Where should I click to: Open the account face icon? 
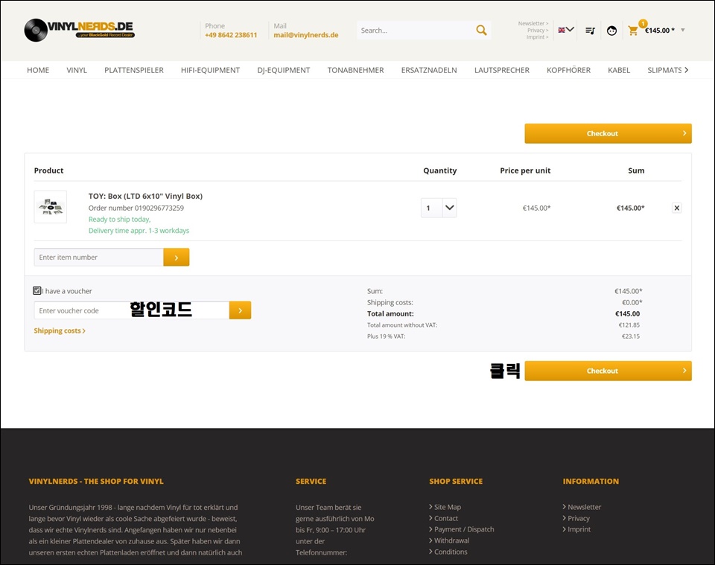612,31
